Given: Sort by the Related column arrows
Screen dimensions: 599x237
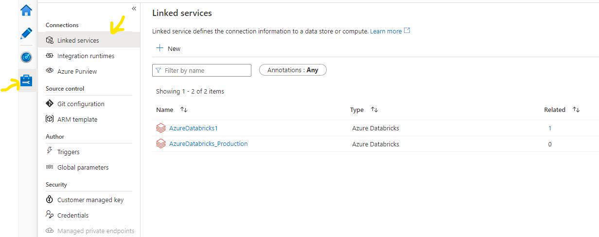Looking at the screenshot, I should (576, 110).
